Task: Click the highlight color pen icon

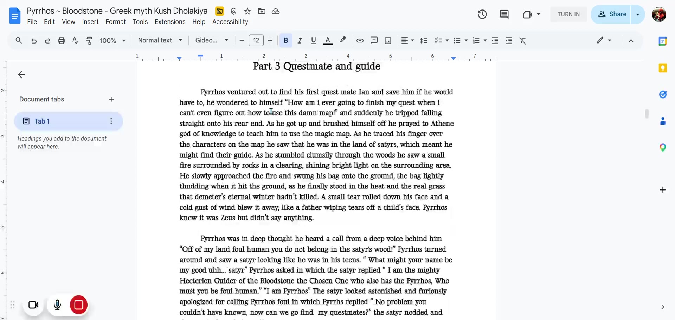Action: tap(343, 40)
